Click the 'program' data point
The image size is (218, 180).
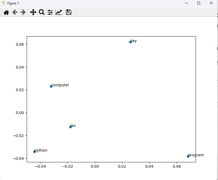point(188,156)
